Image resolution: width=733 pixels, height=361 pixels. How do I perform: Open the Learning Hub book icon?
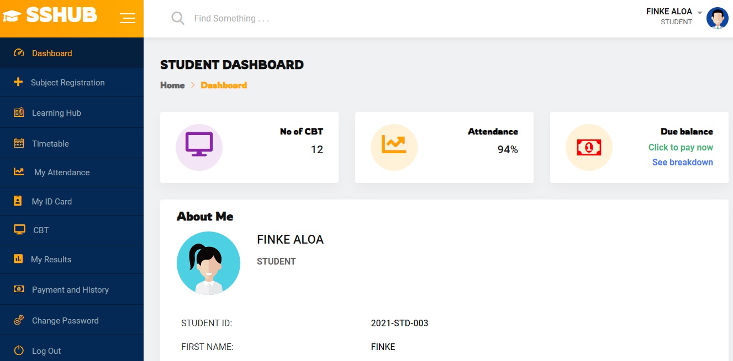(19, 112)
